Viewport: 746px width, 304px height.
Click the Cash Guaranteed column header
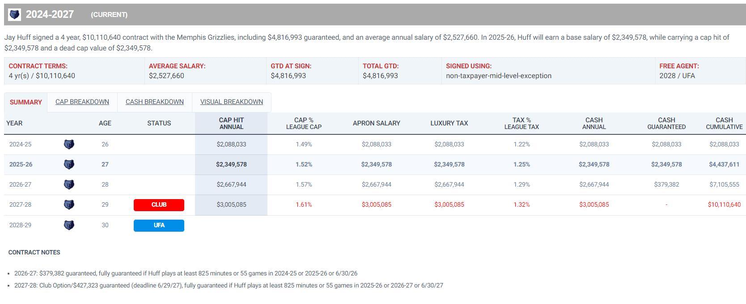pyautogui.click(x=666, y=123)
